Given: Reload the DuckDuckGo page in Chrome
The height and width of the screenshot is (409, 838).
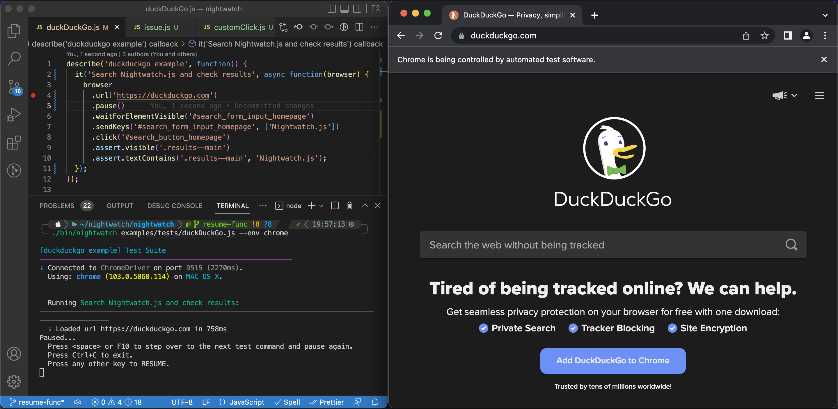Looking at the screenshot, I should pyautogui.click(x=438, y=35).
